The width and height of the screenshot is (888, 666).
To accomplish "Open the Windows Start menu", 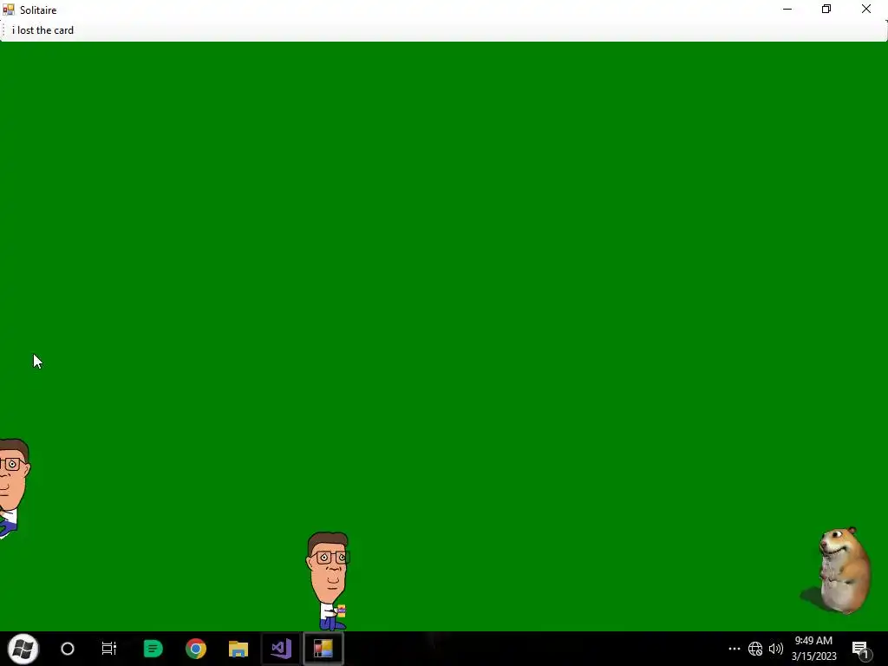I will [x=23, y=649].
